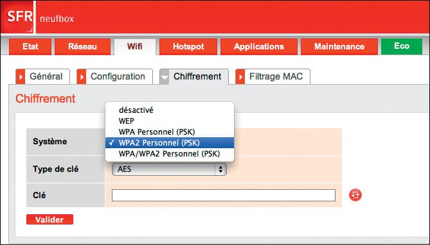The image size is (430, 245).
Task: Choose WPA/WPA2 Personnel (PSK) option
Action: (170, 153)
